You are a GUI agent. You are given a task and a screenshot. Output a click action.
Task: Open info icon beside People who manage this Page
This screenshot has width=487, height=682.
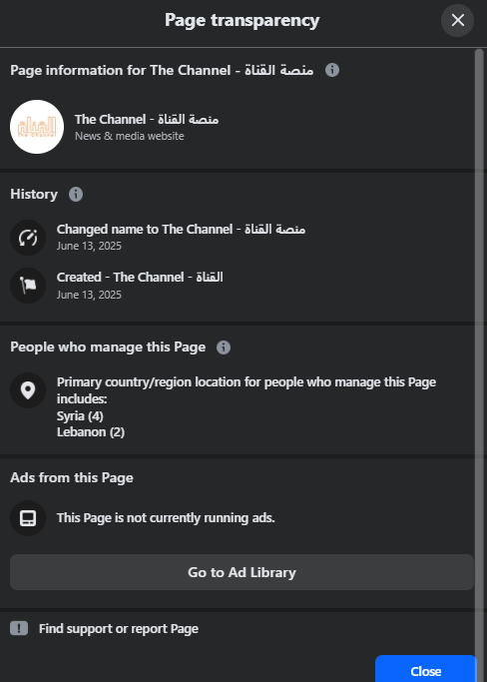click(224, 347)
